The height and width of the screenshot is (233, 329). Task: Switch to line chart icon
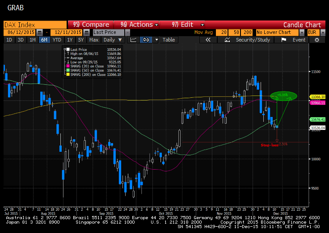pos(134,40)
